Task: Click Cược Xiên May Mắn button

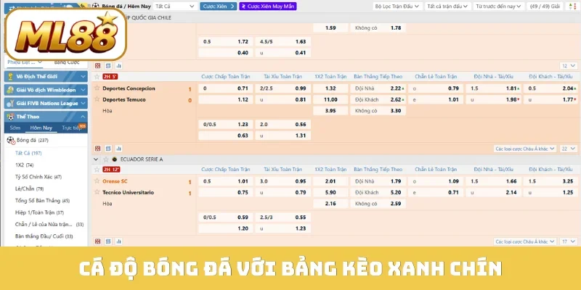Action: (268, 7)
